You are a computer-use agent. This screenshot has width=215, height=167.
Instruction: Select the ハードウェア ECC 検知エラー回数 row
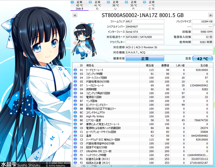click(141, 140)
